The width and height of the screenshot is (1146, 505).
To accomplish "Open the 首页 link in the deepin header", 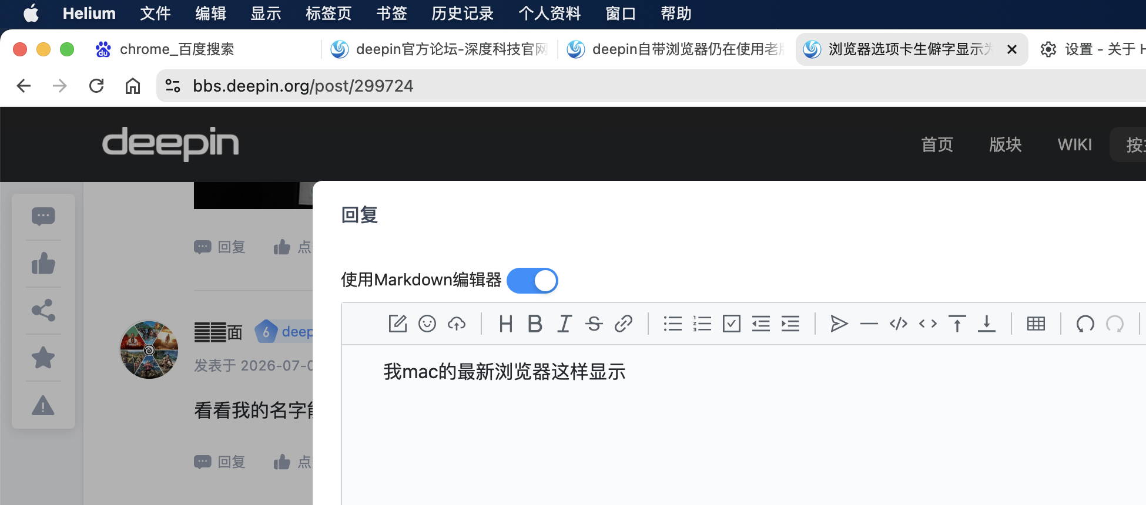I will click(937, 144).
